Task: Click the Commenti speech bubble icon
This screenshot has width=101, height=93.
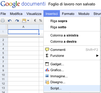Action: point(47,50)
